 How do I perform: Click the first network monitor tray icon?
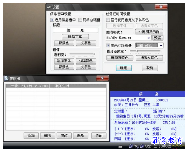point(131,146)
